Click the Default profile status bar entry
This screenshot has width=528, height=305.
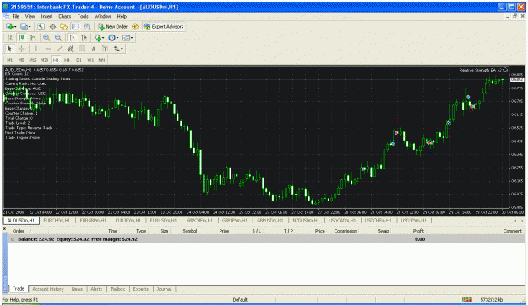coord(240,300)
